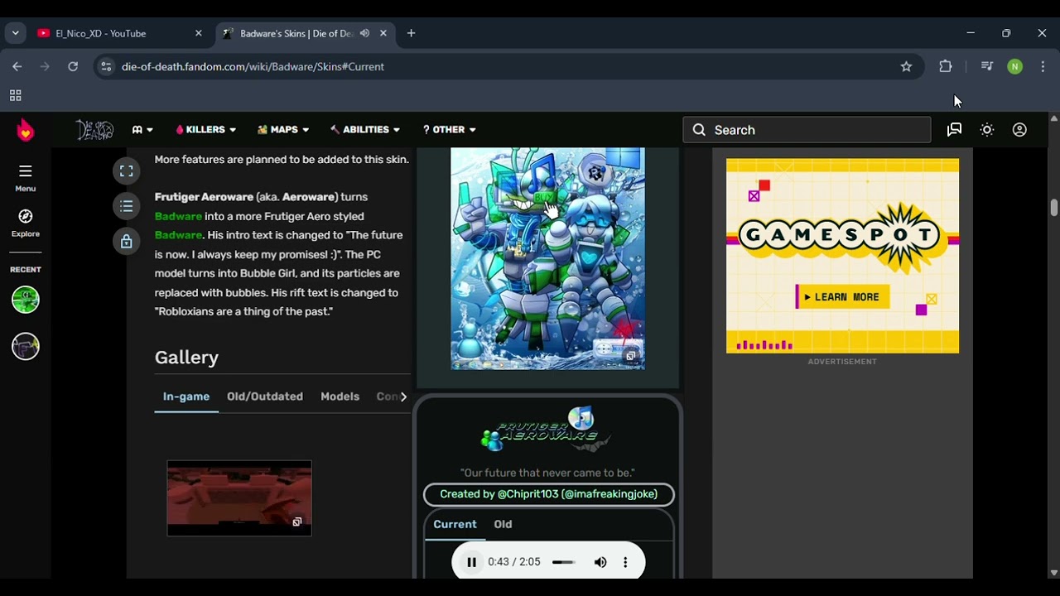1060x596 pixels.
Task: Switch to the El_Nico_XD YouTube tab
Action: (x=120, y=33)
